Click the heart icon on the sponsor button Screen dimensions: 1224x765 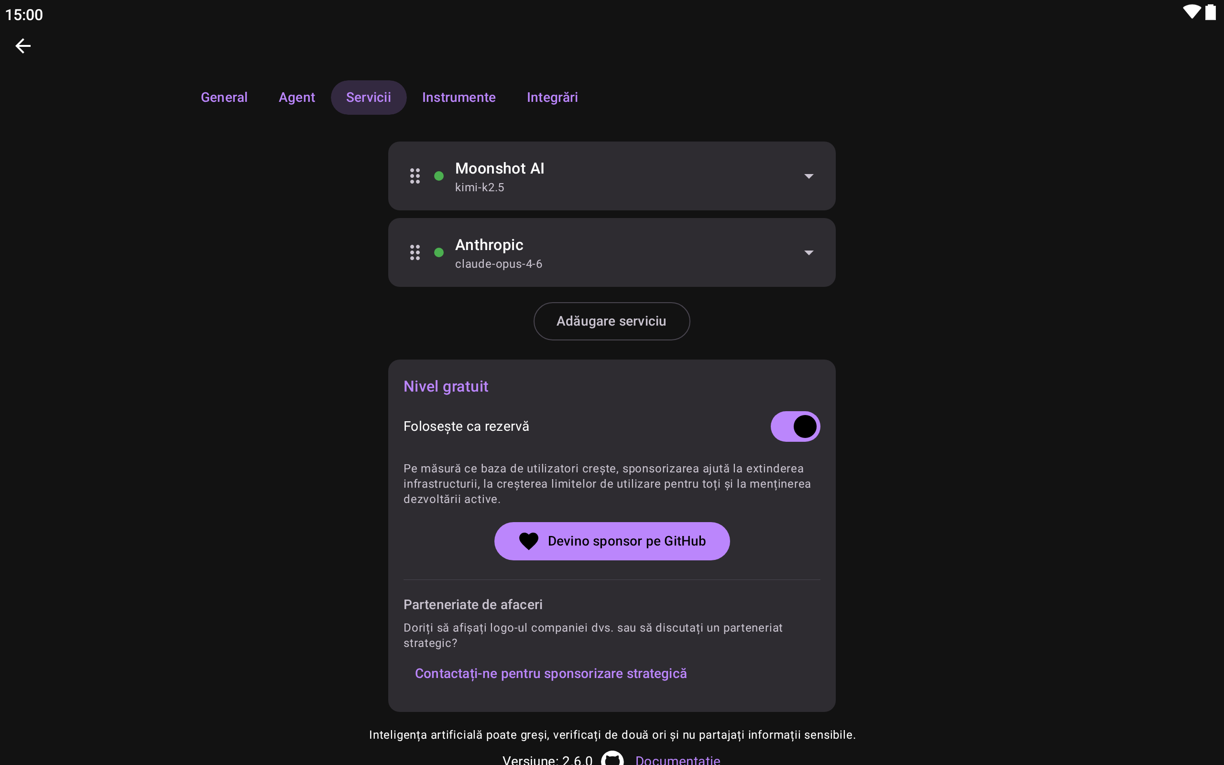click(x=528, y=541)
